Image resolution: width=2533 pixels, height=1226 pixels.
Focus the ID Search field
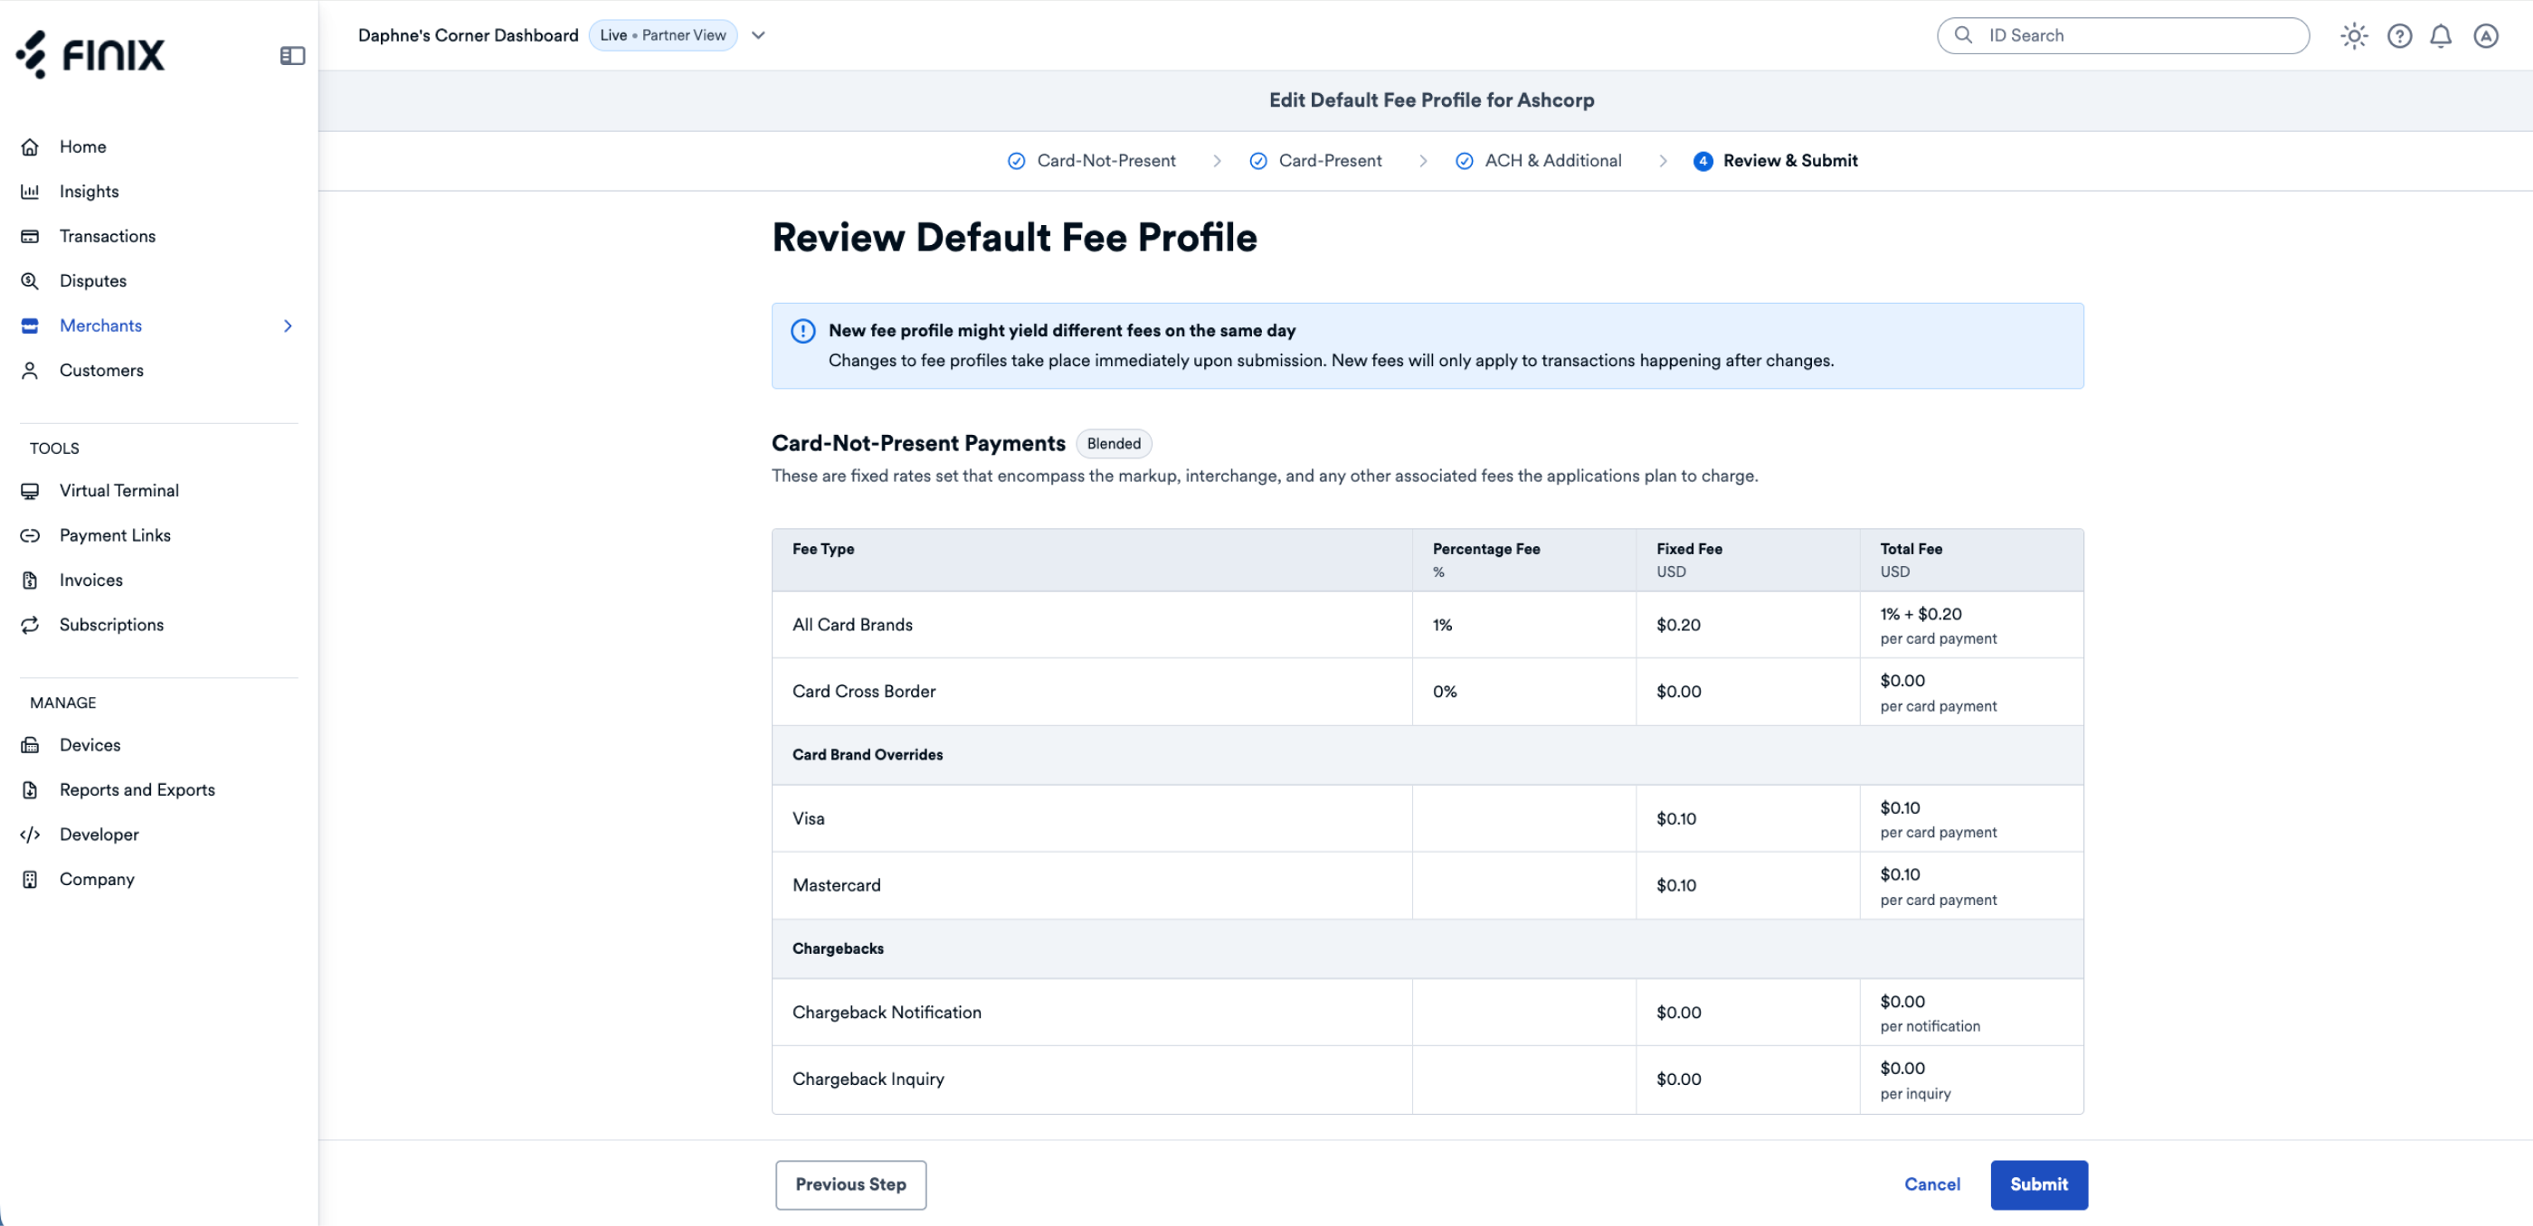(2122, 35)
